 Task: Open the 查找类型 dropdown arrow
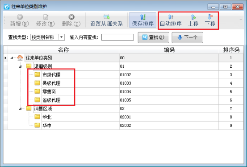[x=62, y=37]
